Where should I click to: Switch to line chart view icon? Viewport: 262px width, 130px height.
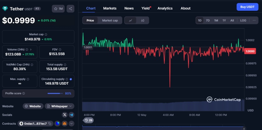pyautogui.click(x=131, y=21)
